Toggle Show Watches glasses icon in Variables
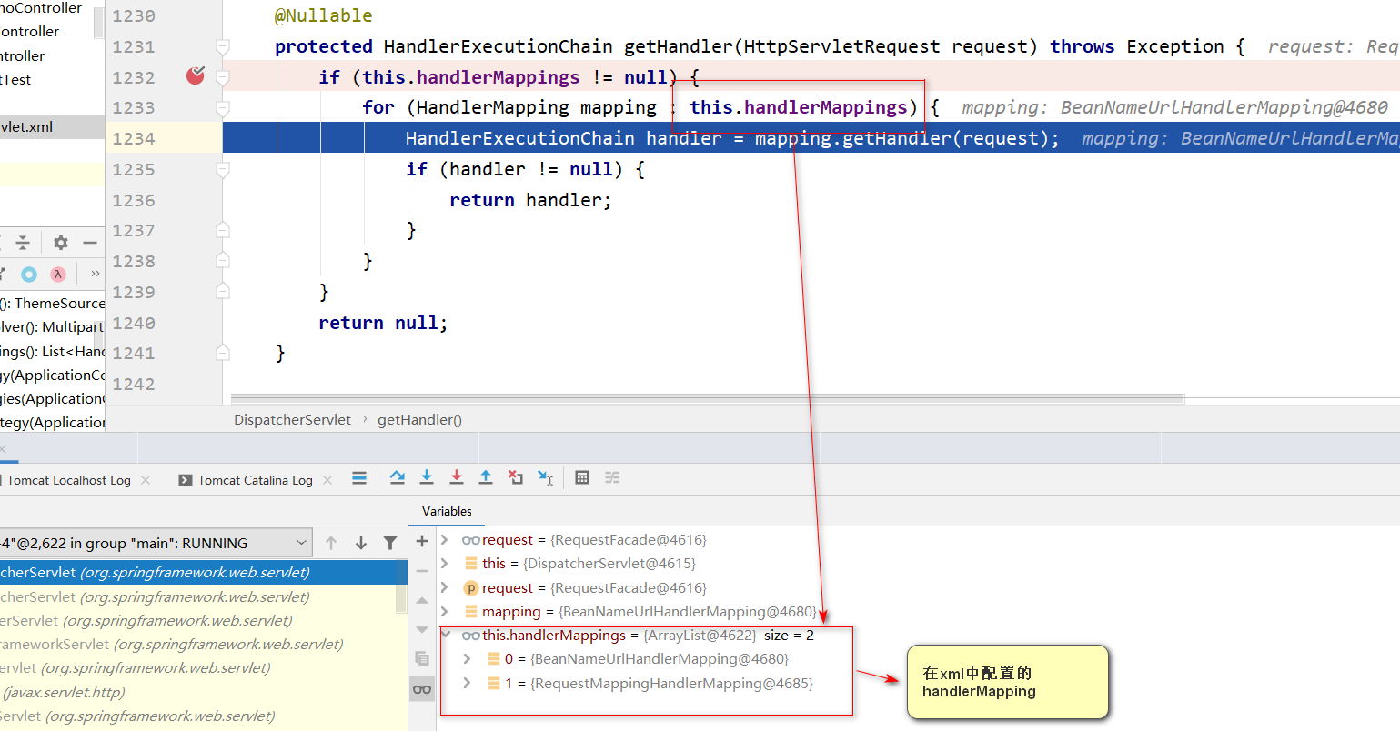 422,689
